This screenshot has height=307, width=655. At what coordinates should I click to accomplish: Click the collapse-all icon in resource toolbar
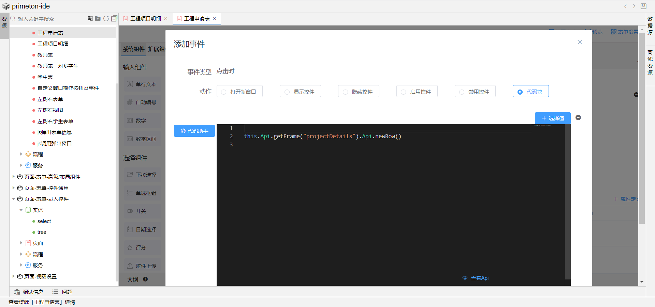point(114,18)
